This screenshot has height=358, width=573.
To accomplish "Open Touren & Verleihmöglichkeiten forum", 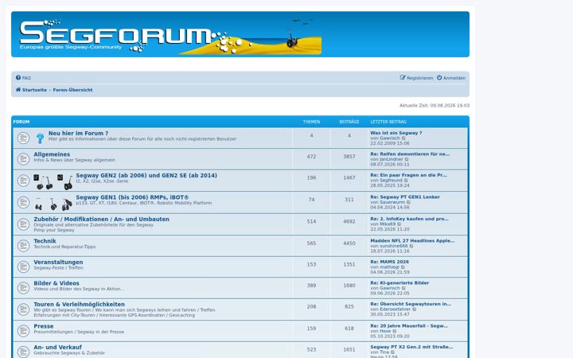I will 80,305.
